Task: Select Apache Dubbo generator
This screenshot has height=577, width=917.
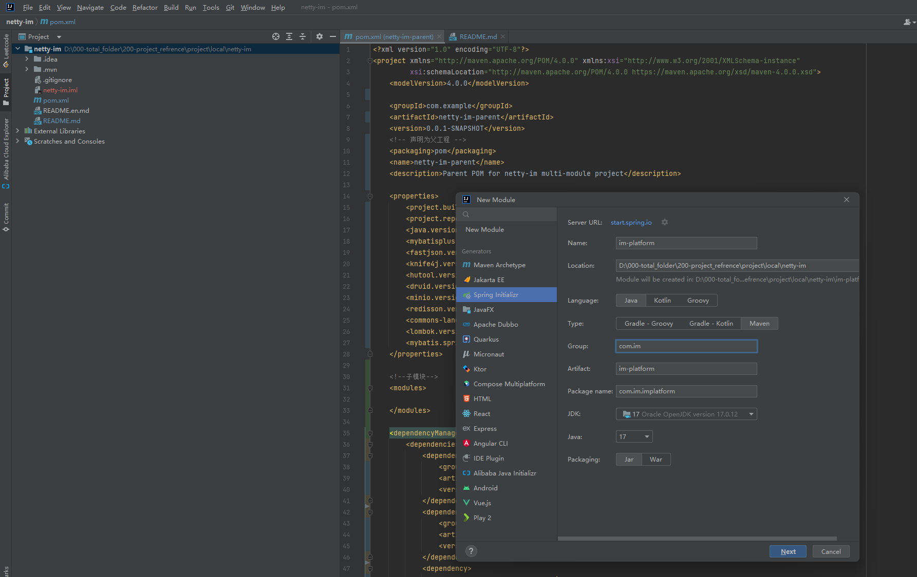Action: [506, 325]
